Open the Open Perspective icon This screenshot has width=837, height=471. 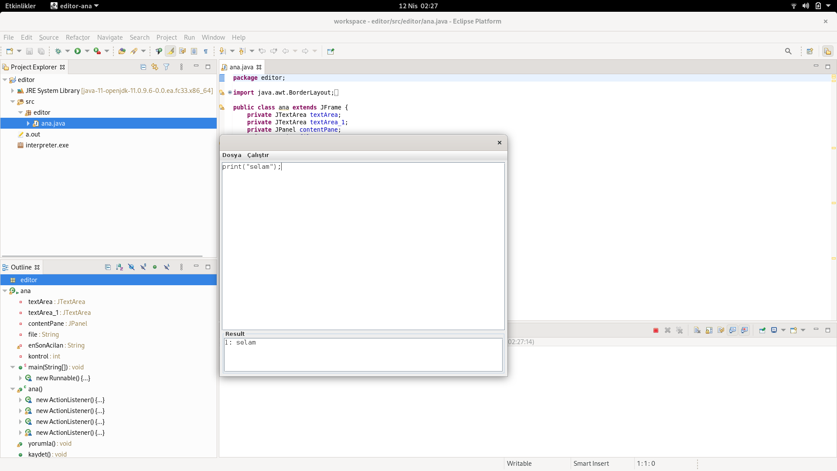(x=810, y=51)
